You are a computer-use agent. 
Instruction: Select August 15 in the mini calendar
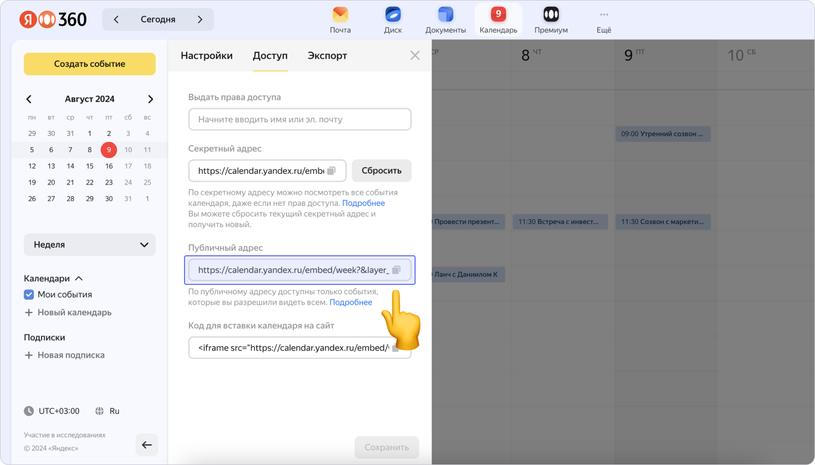tap(90, 166)
